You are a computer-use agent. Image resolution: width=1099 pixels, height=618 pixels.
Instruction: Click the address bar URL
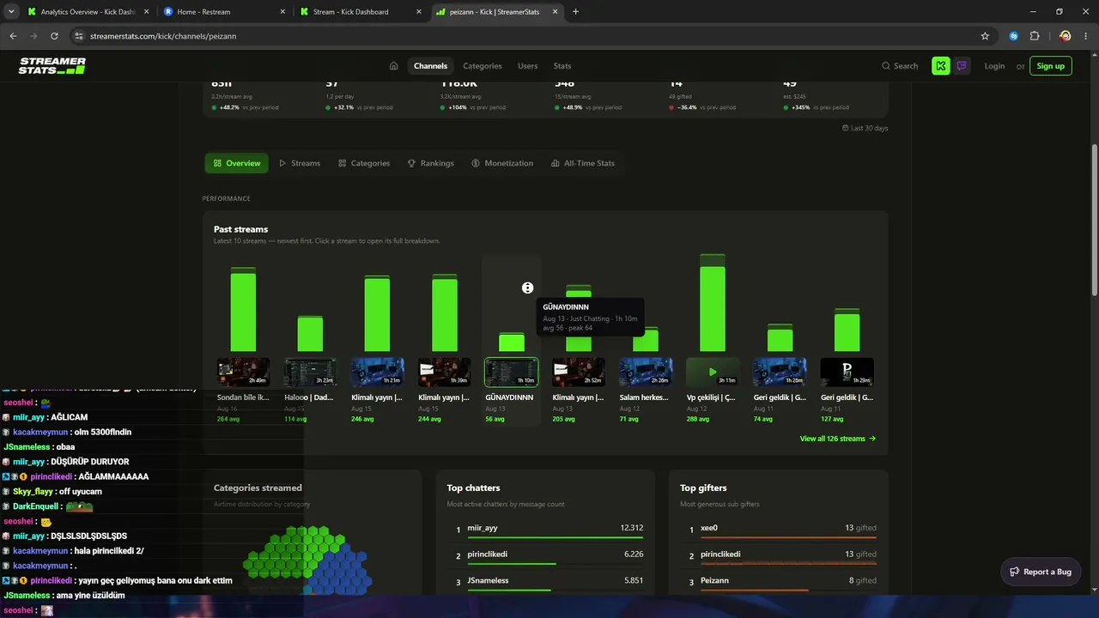[163, 36]
